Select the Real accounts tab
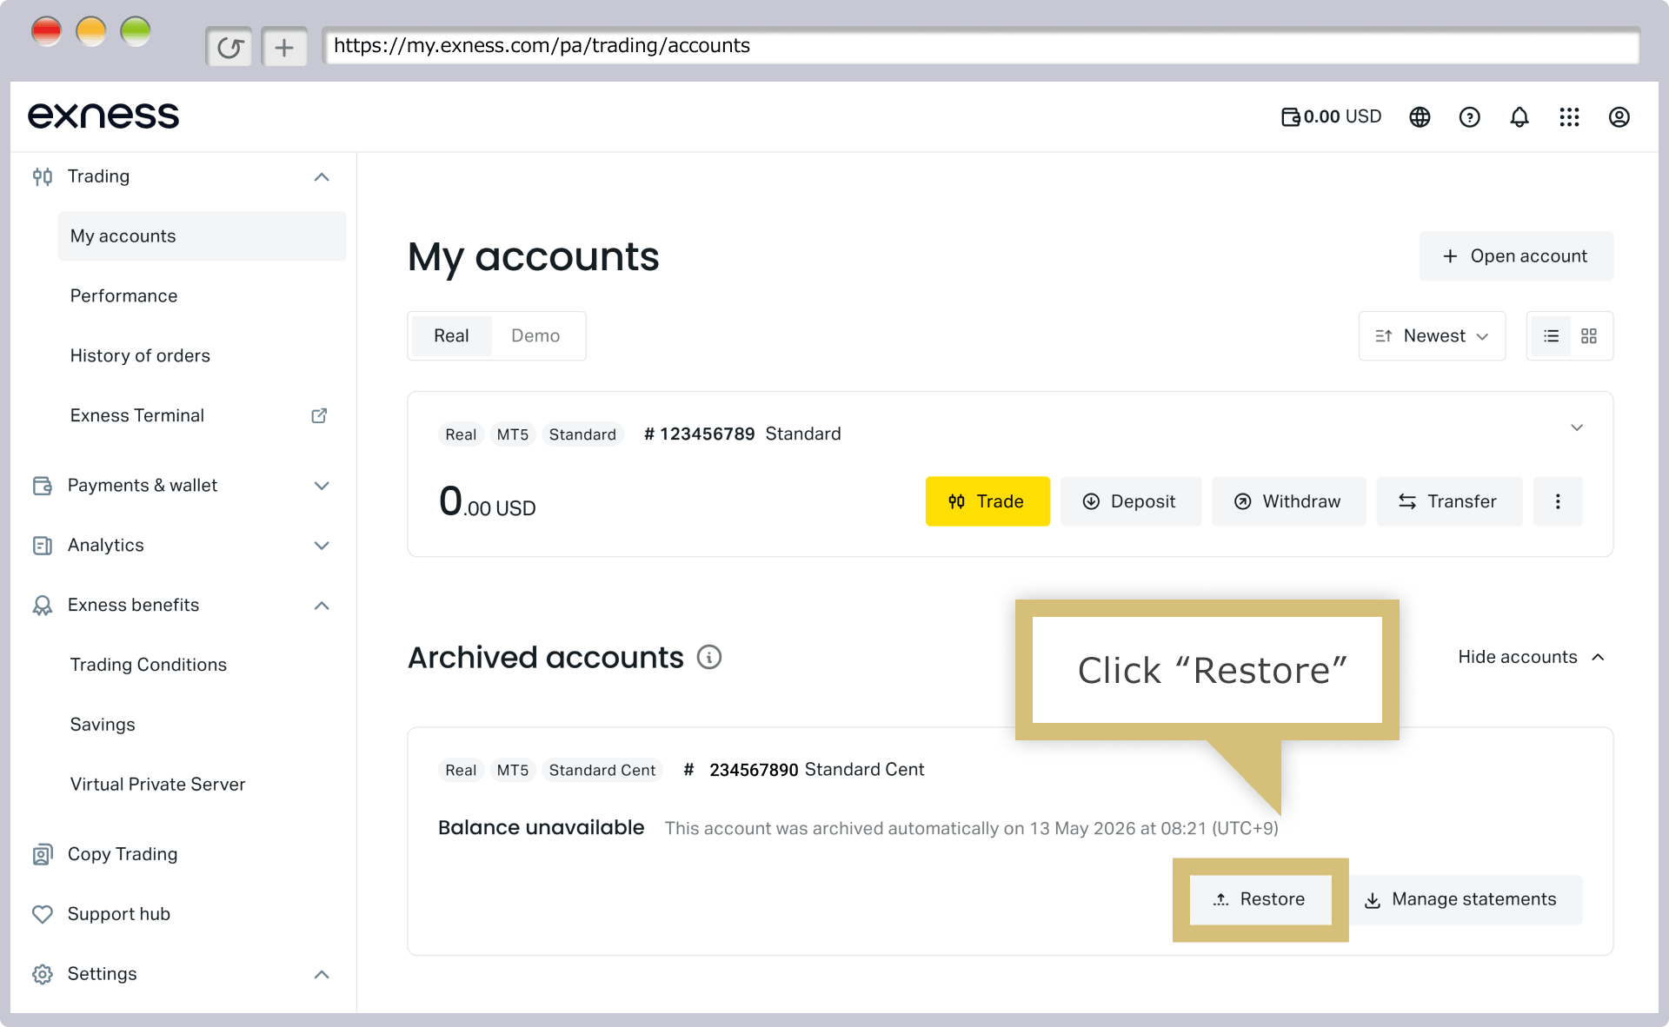 [451, 336]
